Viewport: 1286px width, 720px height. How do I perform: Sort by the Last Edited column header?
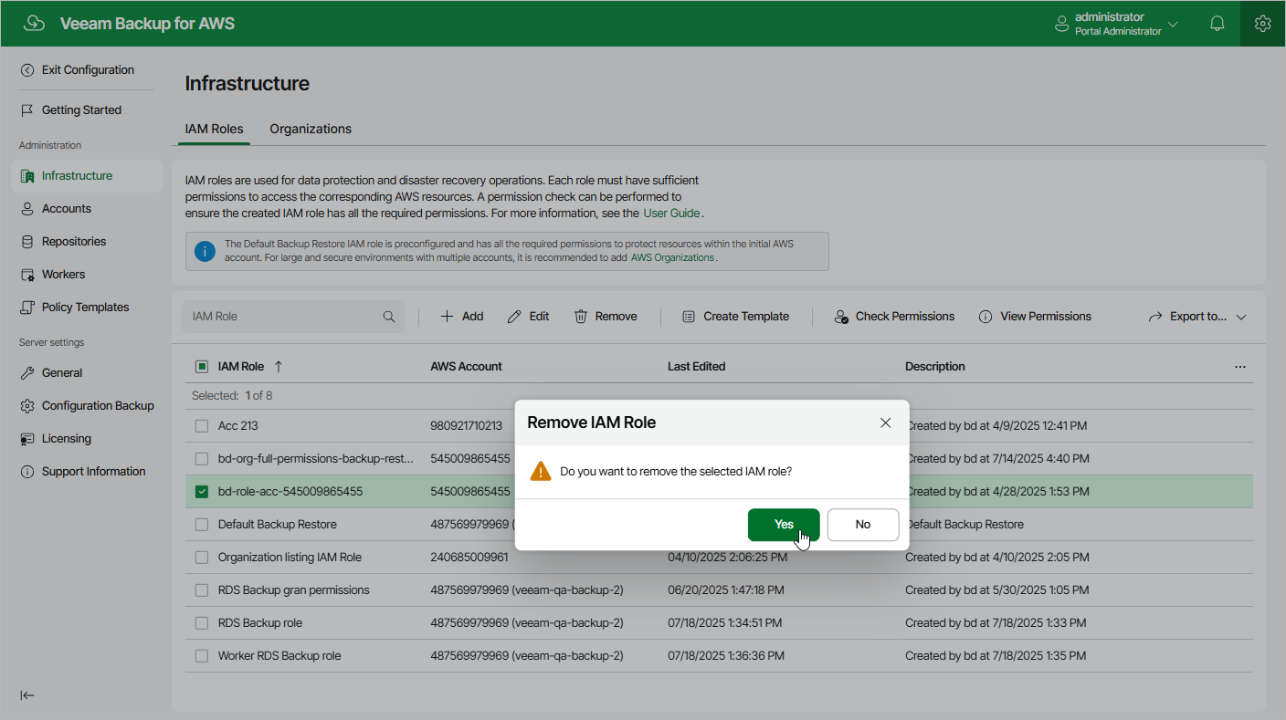[696, 367]
